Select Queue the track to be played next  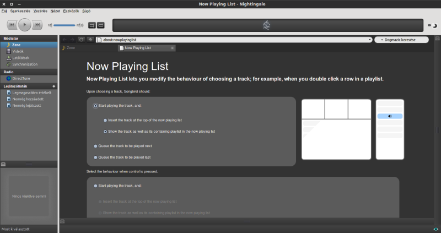click(x=95, y=146)
